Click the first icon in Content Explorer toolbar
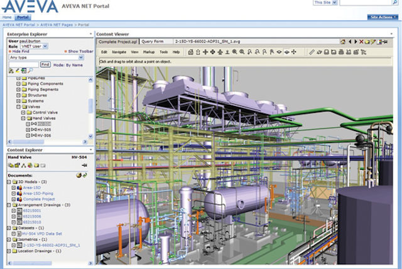 [x=11, y=166]
